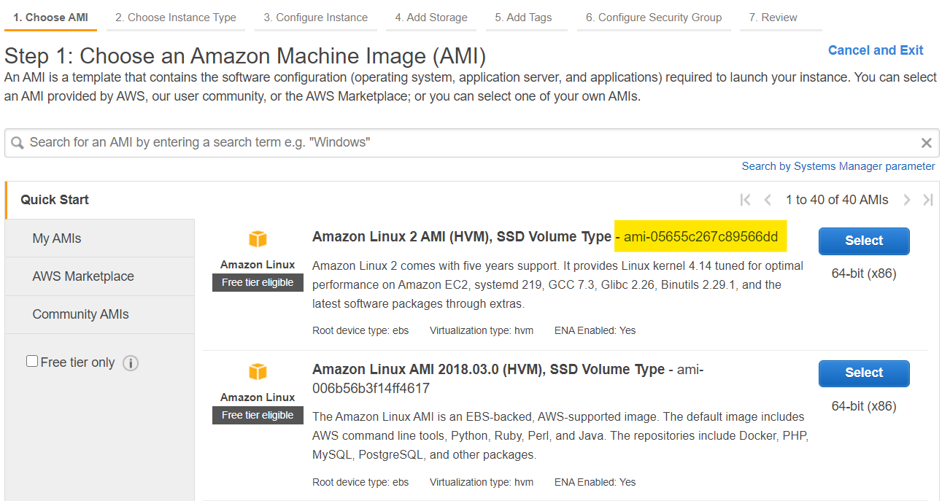This screenshot has width=950, height=501.
Task: Open AWS Marketplace in sidebar
Action: point(100,276)
